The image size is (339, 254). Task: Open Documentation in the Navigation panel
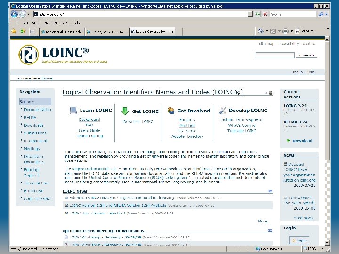pos(38,110)
